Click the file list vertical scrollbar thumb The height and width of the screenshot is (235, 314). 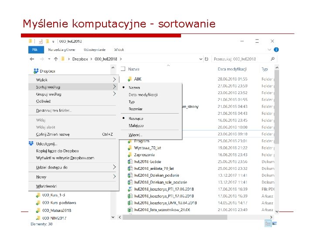pos(276,107)
